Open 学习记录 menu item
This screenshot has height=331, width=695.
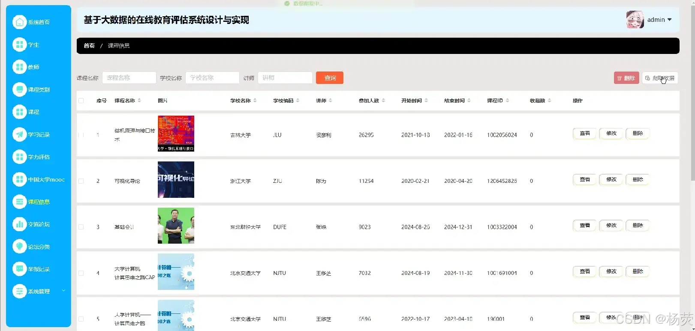tap(39, 134)
